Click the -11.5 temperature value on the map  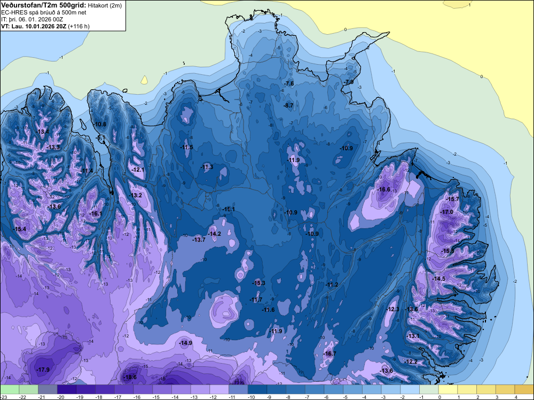[x=186, y=147]
